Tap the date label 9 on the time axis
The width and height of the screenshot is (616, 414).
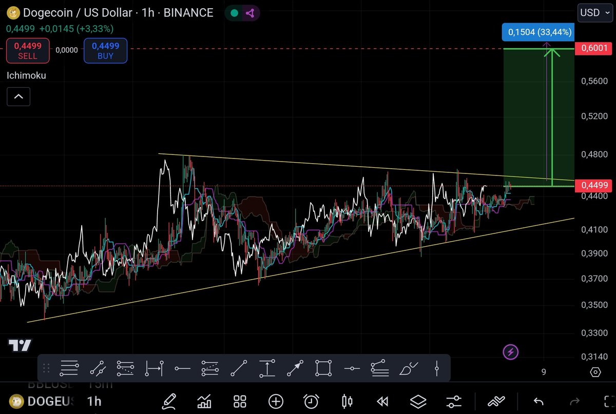click(544, 372)
